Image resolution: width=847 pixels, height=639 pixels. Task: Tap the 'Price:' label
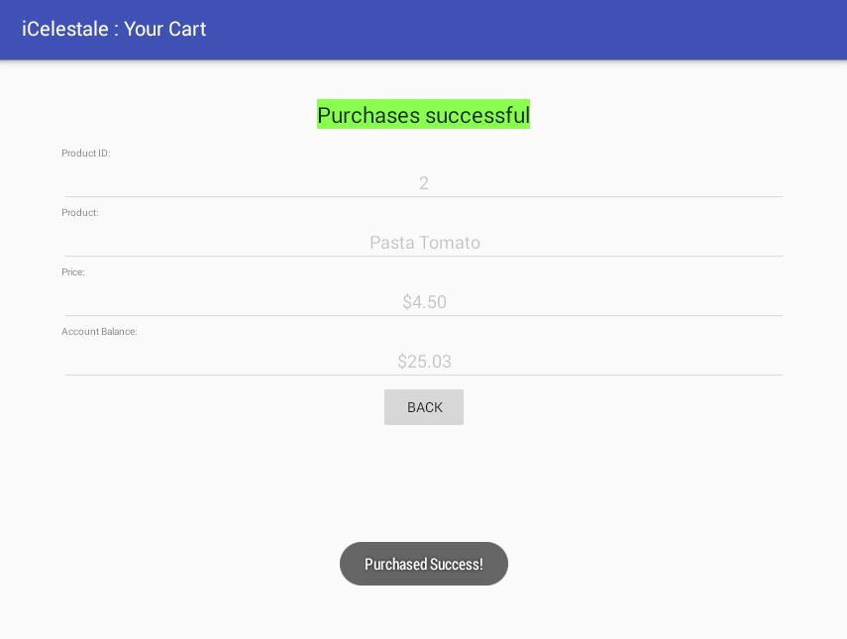click(73, 272)
